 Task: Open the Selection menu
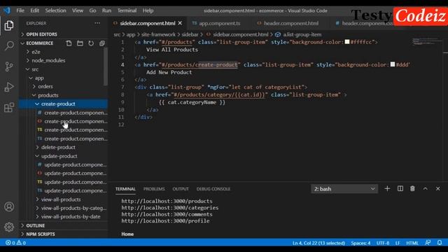(x=55, y=10)
